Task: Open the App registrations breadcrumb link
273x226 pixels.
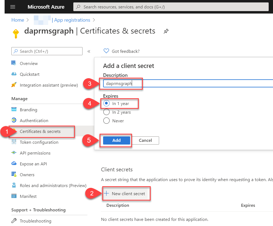Action: pos(72,20)
